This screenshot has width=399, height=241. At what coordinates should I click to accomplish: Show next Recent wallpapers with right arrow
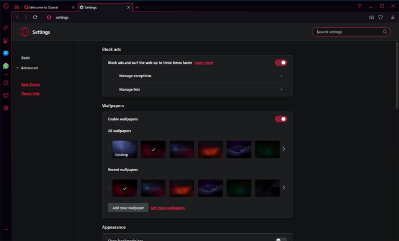284,187
